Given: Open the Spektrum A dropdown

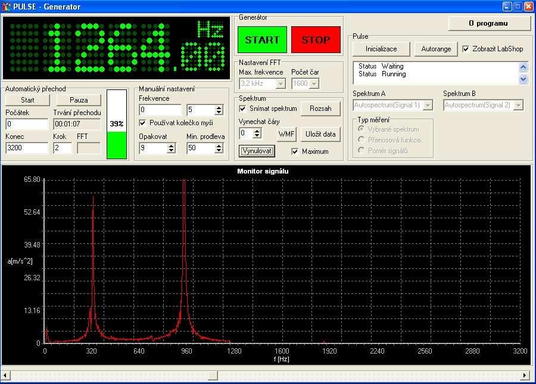Looking at the screenshot, I should tap(428, 105).
